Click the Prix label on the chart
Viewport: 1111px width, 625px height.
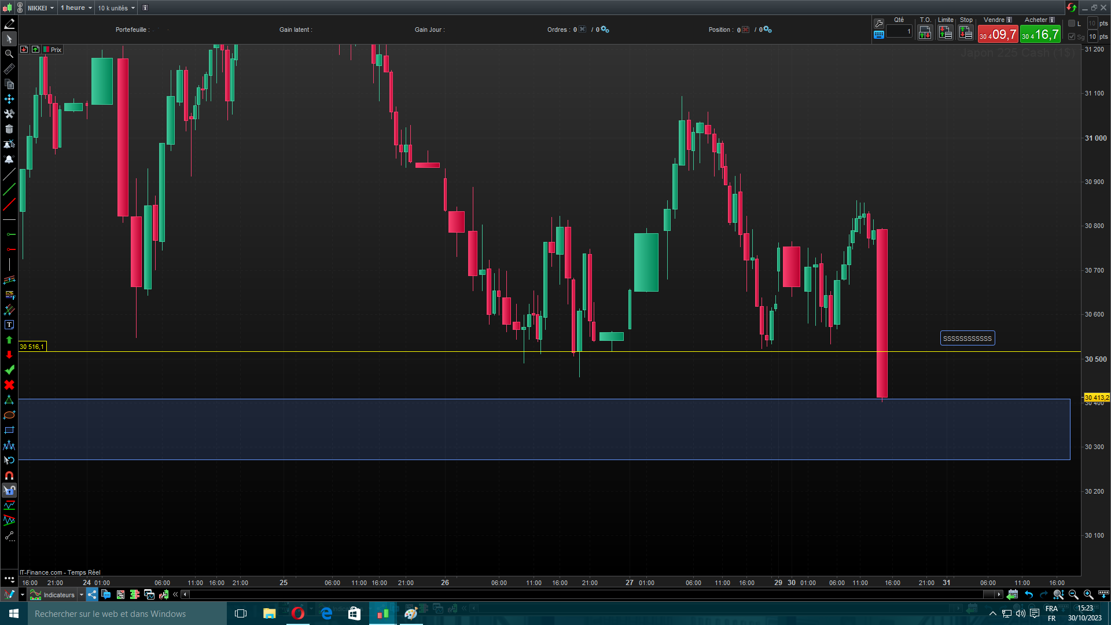(x=56, y=50)
